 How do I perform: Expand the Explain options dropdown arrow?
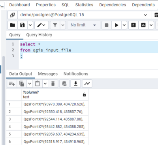coord(151,25)
